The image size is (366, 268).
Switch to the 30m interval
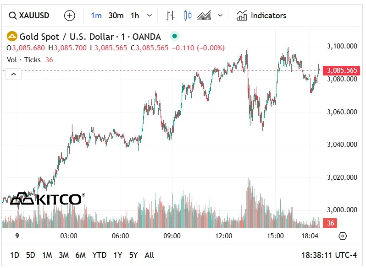(x=116, y=16)
